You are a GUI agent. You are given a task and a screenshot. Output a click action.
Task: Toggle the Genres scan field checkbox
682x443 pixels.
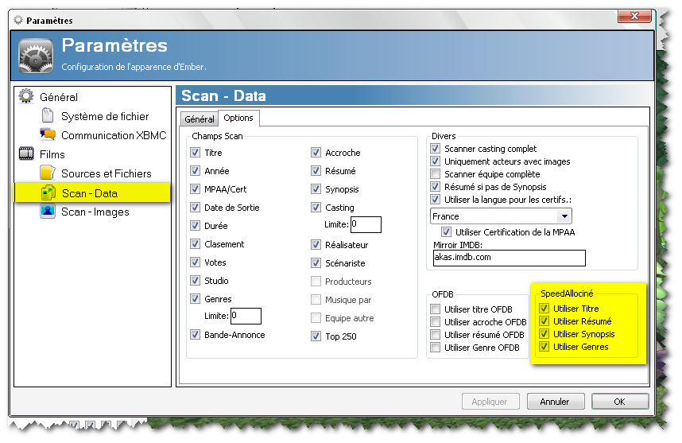coord(195,299)
